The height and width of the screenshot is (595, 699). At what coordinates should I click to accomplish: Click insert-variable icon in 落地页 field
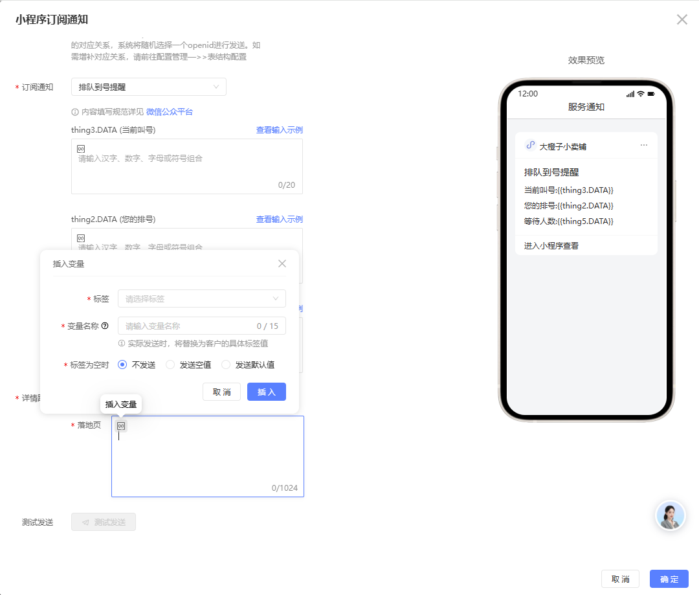[121, 426]
